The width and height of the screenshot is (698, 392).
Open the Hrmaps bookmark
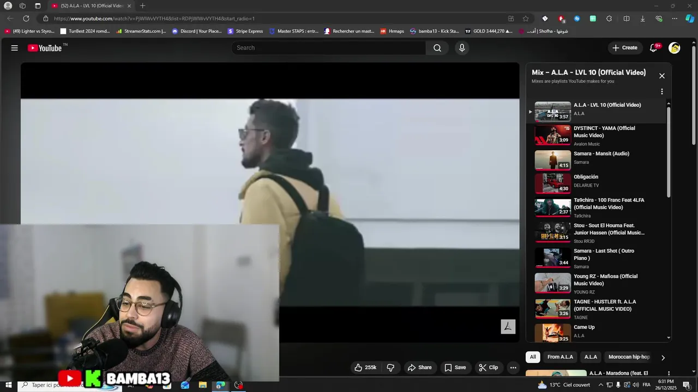392,31
